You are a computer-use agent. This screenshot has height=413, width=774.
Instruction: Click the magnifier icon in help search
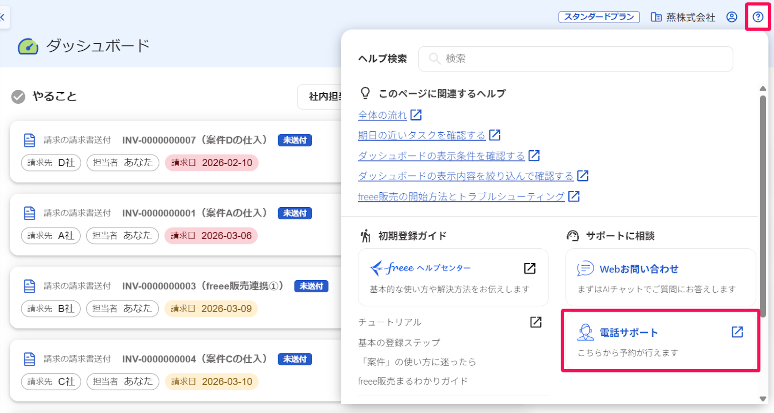434,58
